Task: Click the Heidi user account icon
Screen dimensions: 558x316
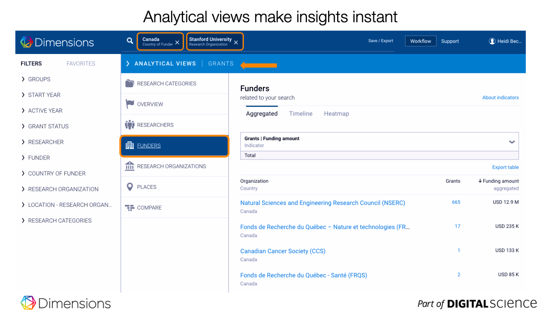Action: pos(492,41)
